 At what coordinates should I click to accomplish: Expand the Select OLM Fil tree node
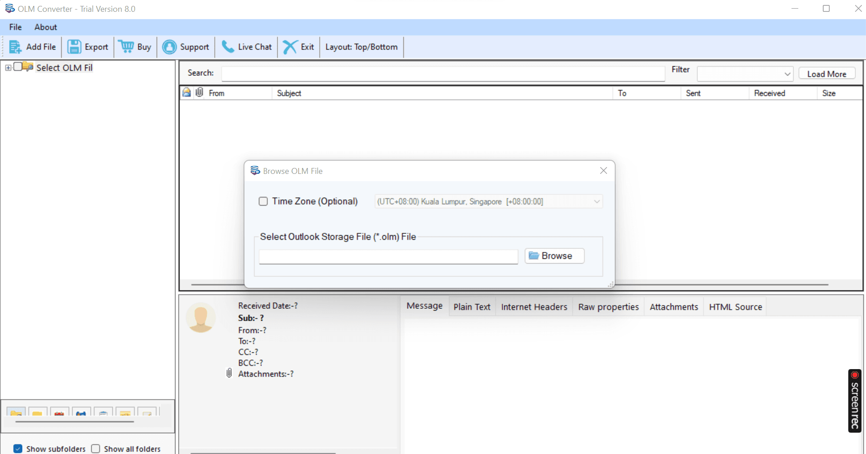[x=8, y=68]
